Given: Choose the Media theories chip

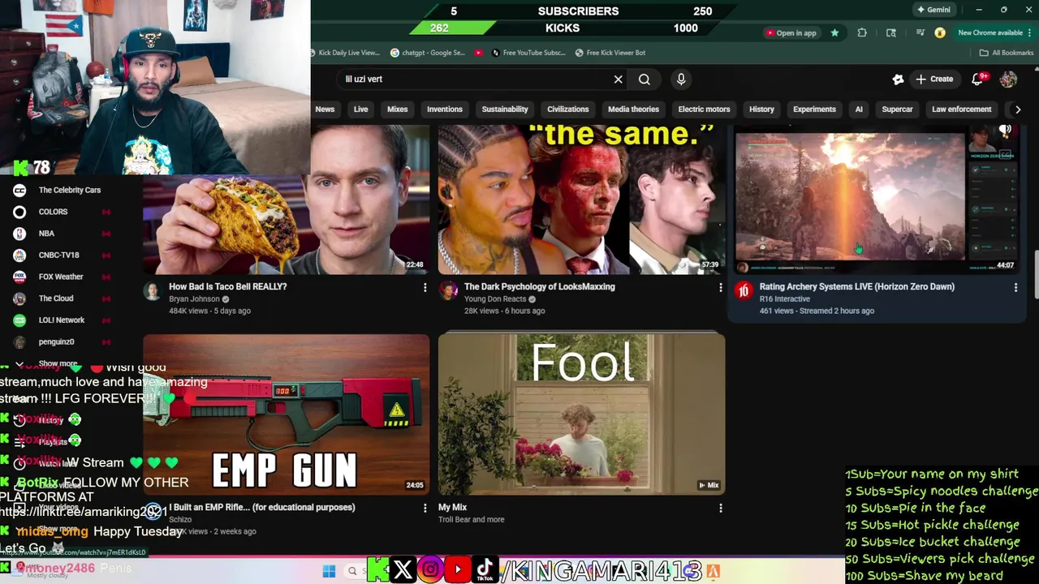Looking at the screenshot, I should tap(633, 109).
